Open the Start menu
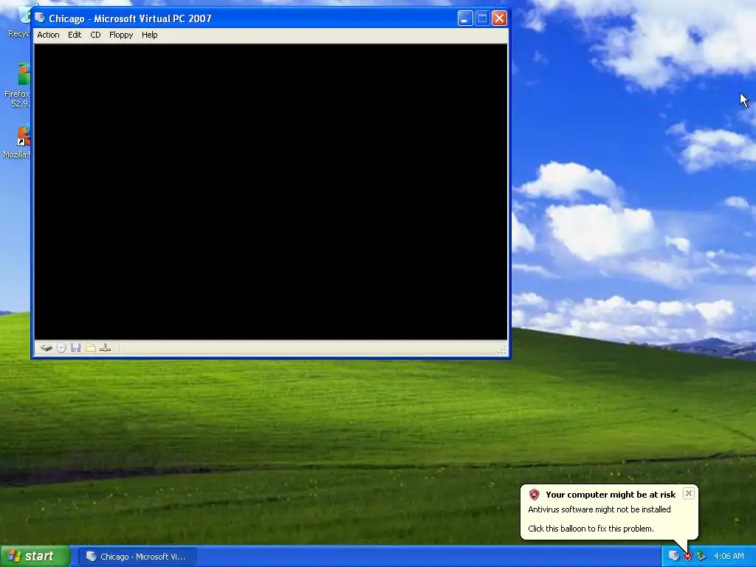This screenshot has height=567, width=756. pos(35,556)
